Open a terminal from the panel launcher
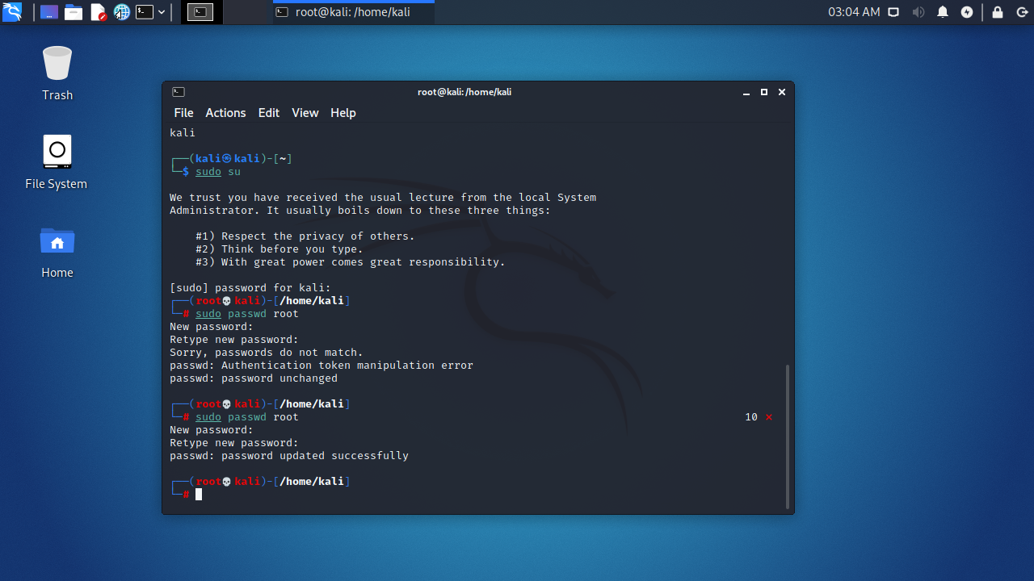Viewport: 1034px width, 581px height. point(145,11)
